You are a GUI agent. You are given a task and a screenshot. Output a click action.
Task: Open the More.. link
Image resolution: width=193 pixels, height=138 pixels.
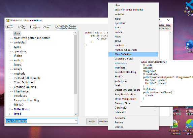pos(168,25)
